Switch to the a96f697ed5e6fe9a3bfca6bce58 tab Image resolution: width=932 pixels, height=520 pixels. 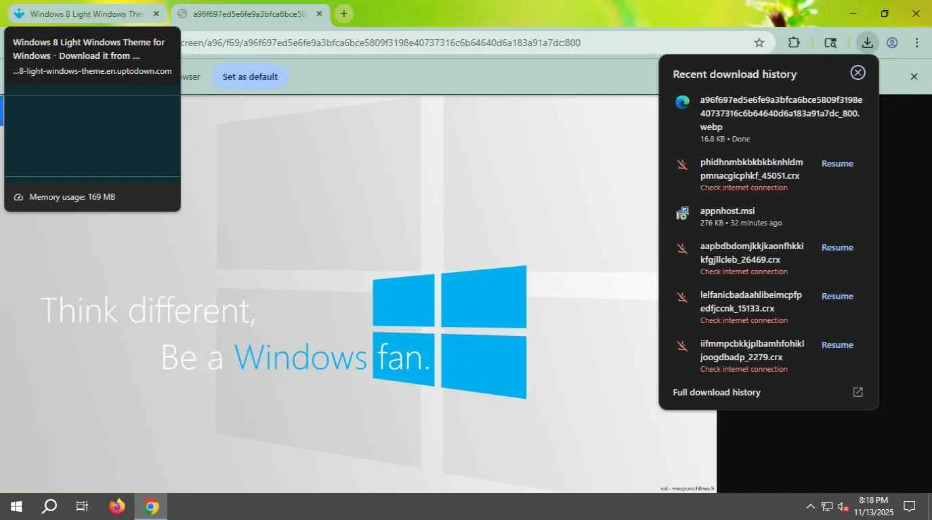point(250,14)
